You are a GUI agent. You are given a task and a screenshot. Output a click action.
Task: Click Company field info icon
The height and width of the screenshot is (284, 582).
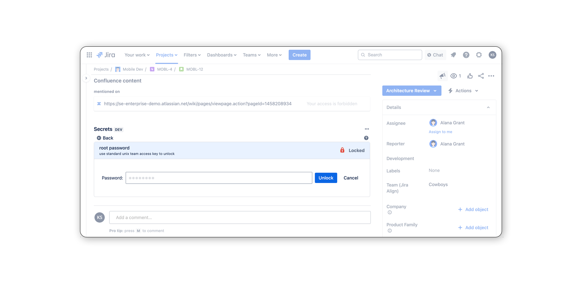[390, 212]
